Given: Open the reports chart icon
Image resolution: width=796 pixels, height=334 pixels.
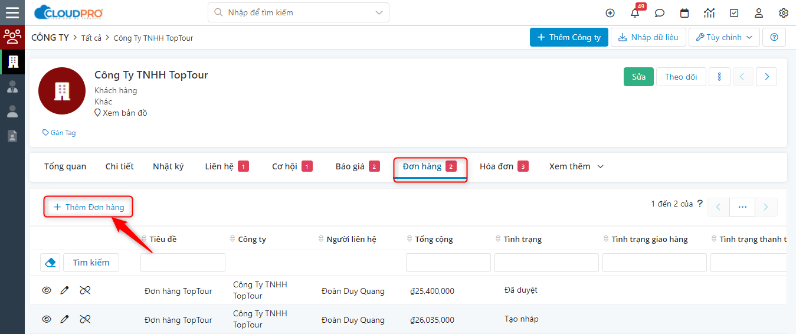Looking at the screenshot, I should (x=709, y=13).
